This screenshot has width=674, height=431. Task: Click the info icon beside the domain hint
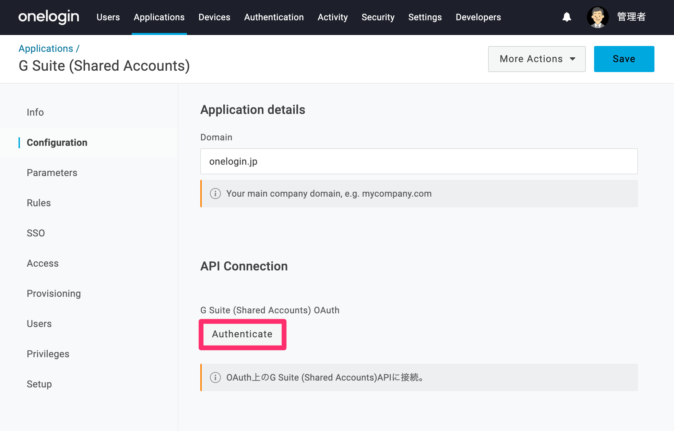click(215, 194)
